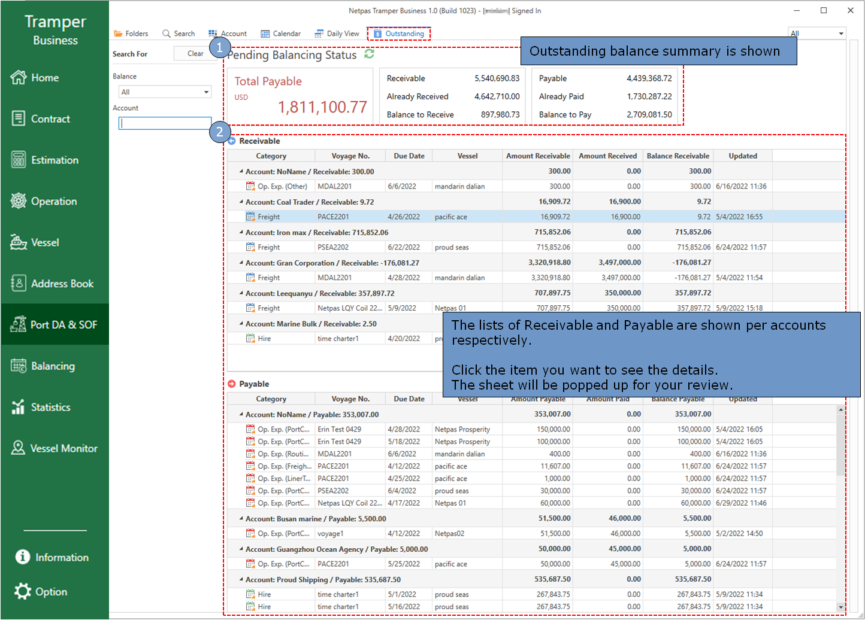
Task: Click the Clear button
Action: pos(195,53)
